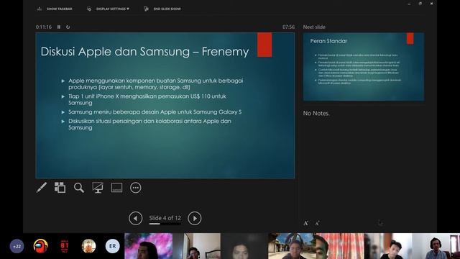Image resolution: width=460 pixels, height=259 pixels.
Task: Restart the presentation timer
Action: (68, 27)
